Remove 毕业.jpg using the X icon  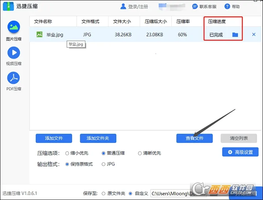tap(254, 35)
